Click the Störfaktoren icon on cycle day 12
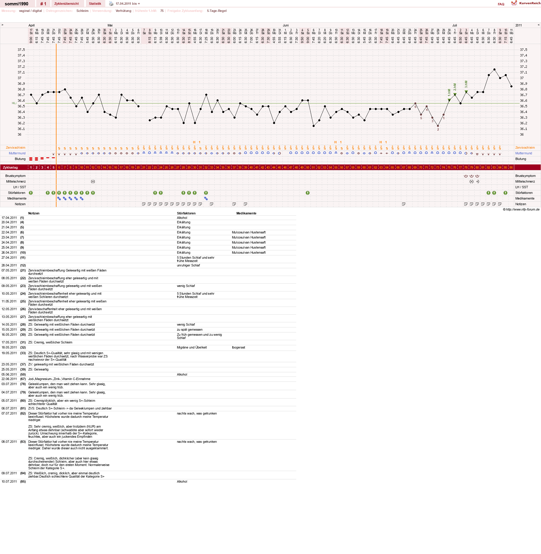Image resolution: width=541 pixels, height=554 pixels. pos(93,193)
